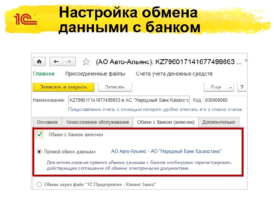Go back with the left arrow

point(56,61)
